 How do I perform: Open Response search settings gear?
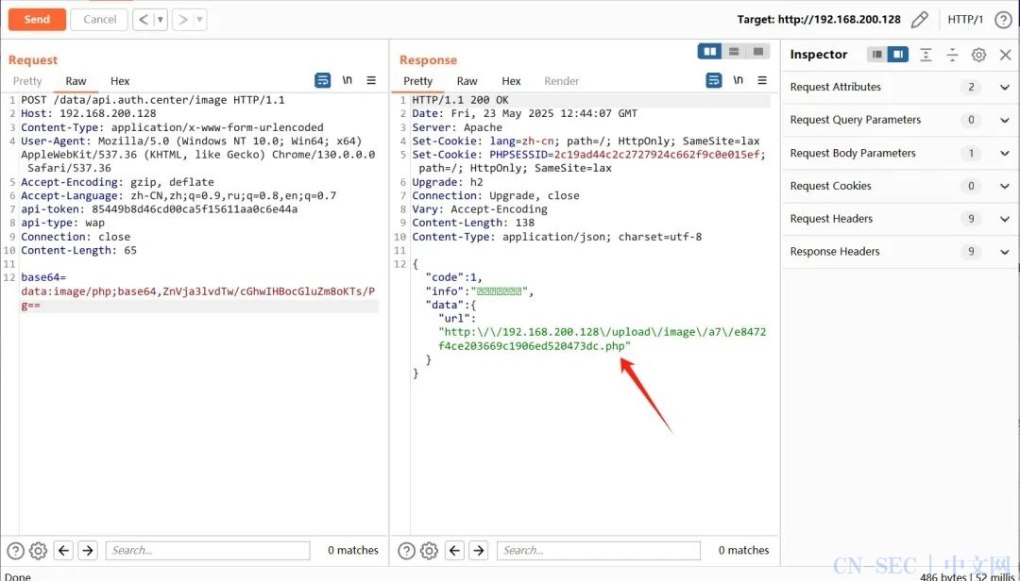[430, 551]
